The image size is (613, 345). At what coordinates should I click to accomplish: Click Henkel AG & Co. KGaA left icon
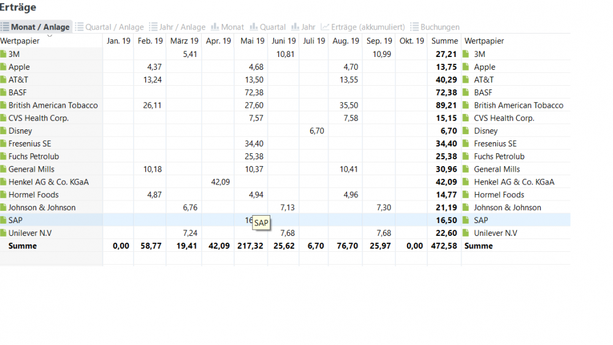click(3, 181)
